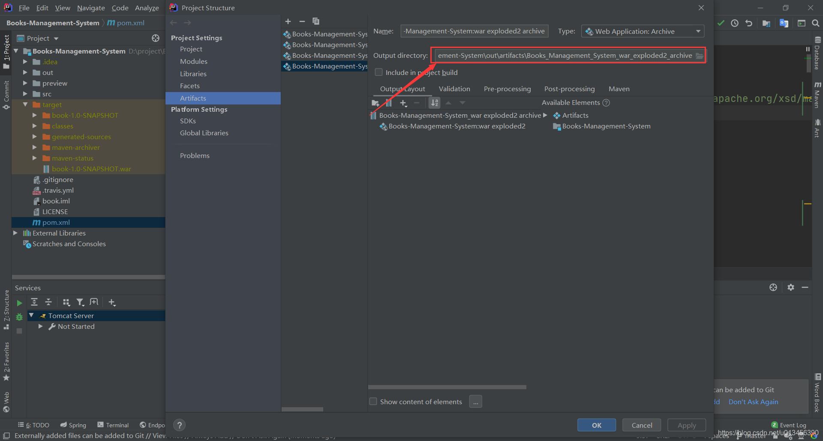Collapse Tomcat Server node
Screen dimensions: 823x441
click(31, 316)
